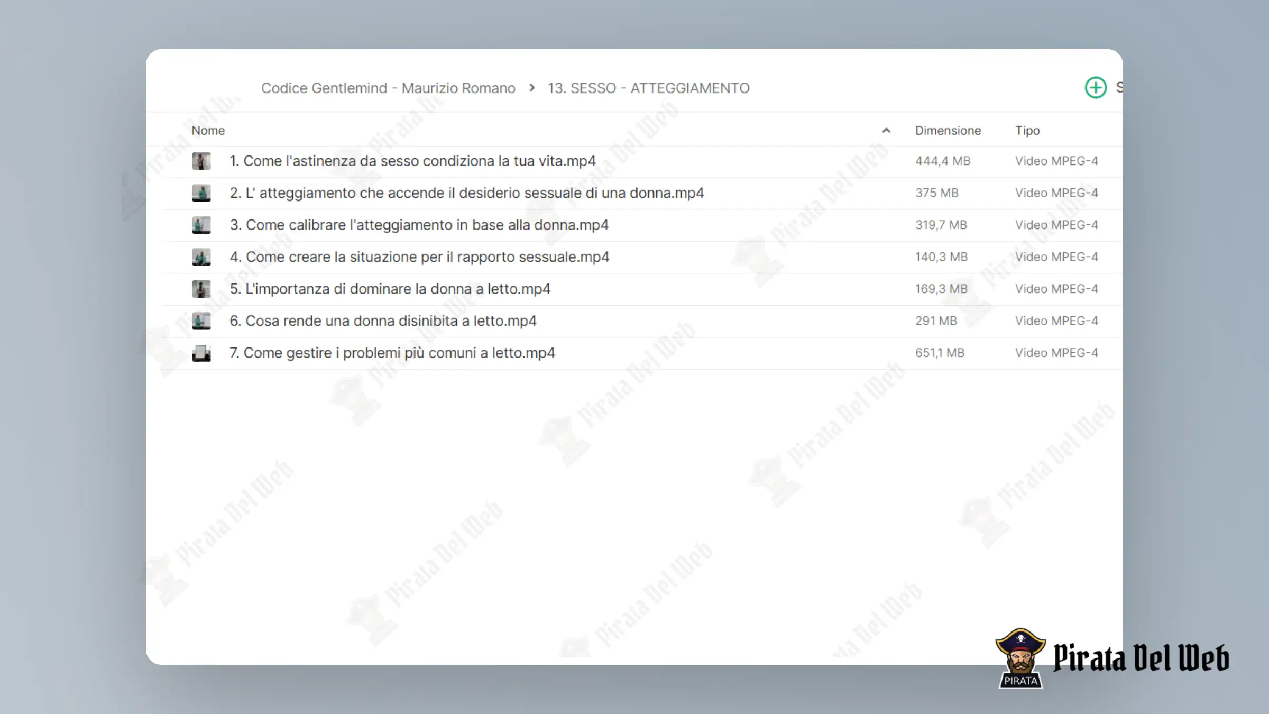Select '4. Come creare la situazione per il rapporto sessuale.mp4'
Viewport: 1269px width, 714px height.
pos(419,257)
